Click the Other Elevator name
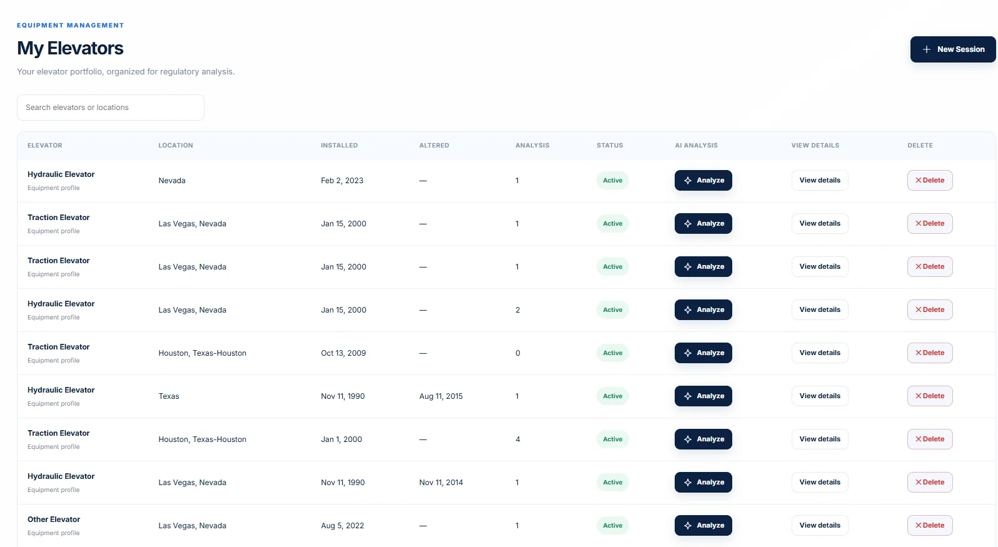The width and height of the screenshot is (998, 547). click(x=54, y=519)
